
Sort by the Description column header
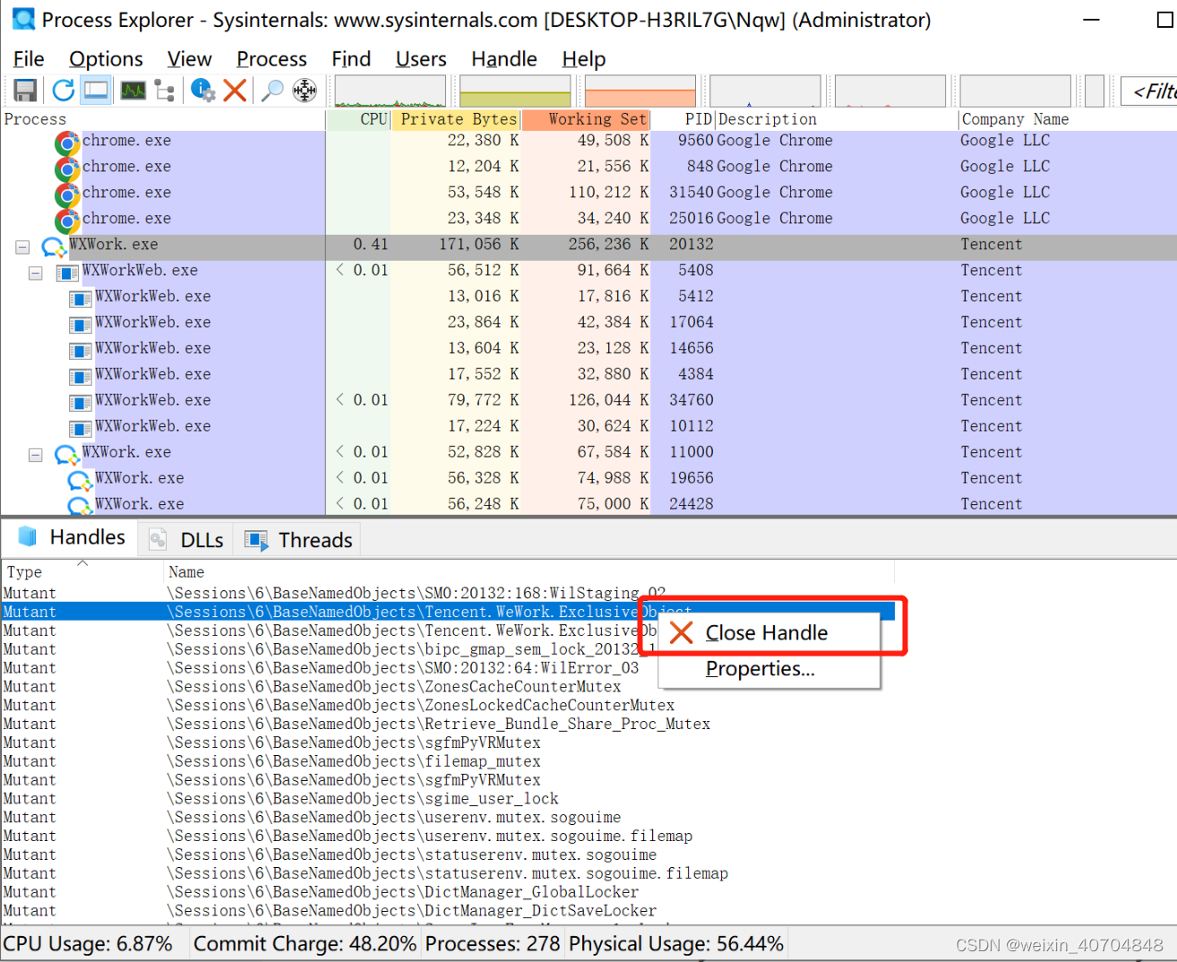pyautogui.click(x=837, y=119)
